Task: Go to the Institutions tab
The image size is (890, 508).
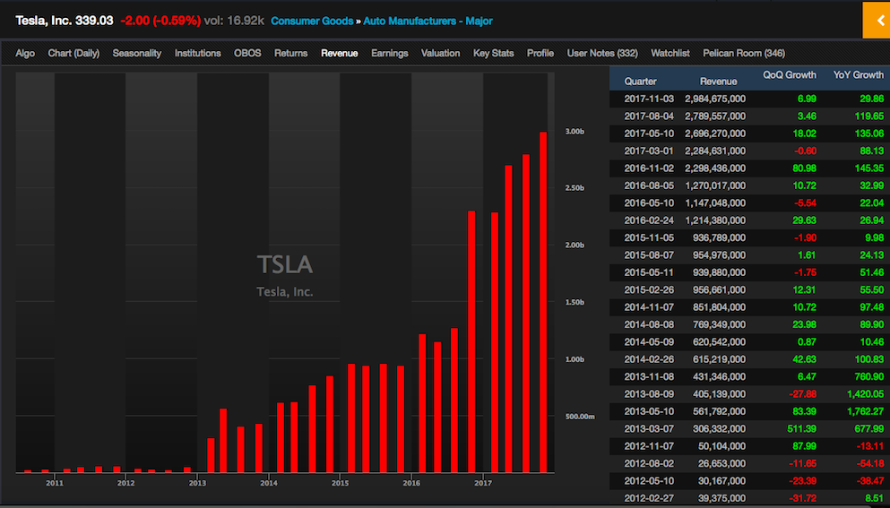Action: click(197, 54)
